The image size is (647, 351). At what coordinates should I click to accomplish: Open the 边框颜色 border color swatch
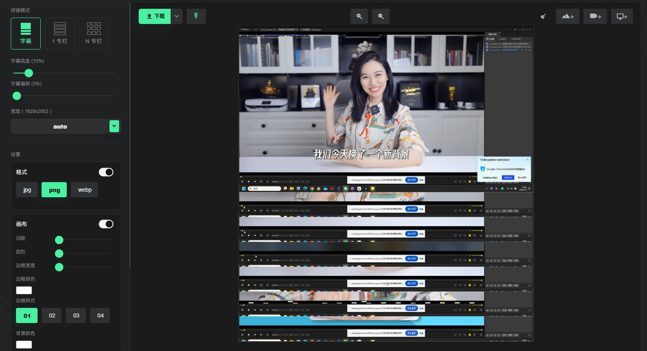coord(24,290)
